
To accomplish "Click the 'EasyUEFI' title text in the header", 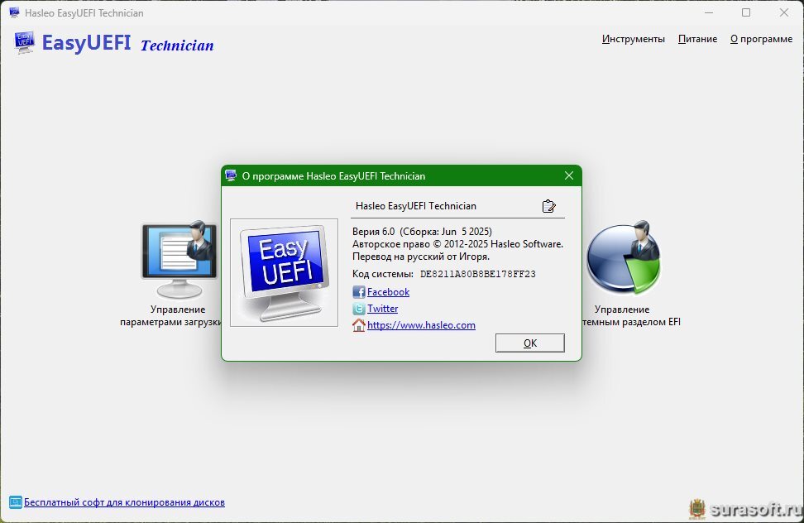I will 86,43.
